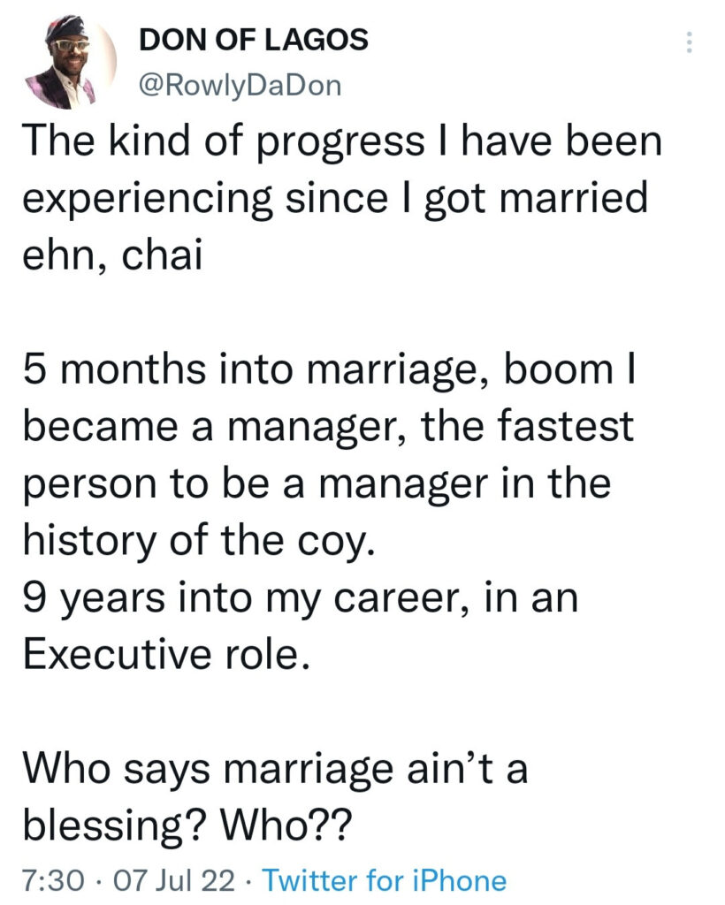Viewport: 725px width, 905px height.
Task: Tap the line "Who says marriage ain't a"
Action: (275, 770)
